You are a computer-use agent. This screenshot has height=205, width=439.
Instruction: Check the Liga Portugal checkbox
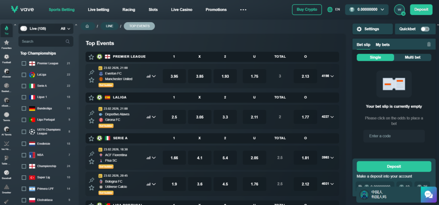click(24, 120)
